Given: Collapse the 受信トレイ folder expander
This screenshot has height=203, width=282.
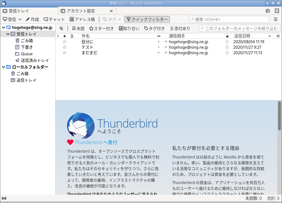Looking at the screenshot, I should [x=8, y=34].
